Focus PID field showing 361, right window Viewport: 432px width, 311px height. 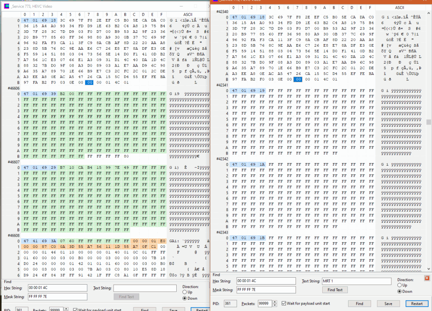(x=230, y=304)
